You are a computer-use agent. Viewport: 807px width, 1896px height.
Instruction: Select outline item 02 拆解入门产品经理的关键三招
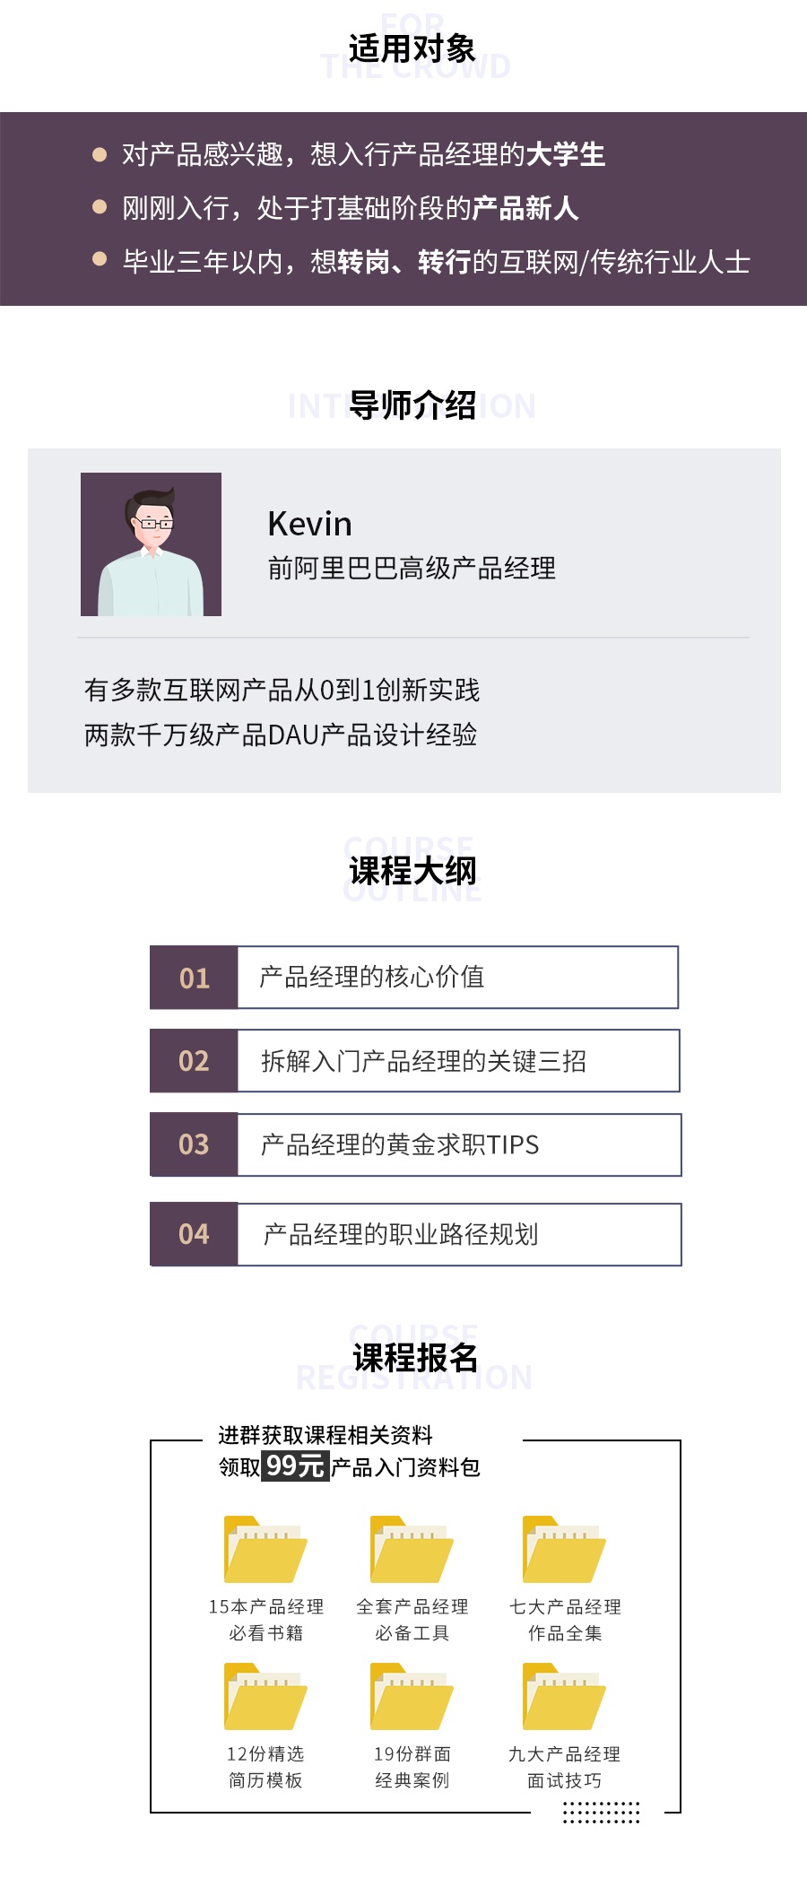pos(414,1061)
